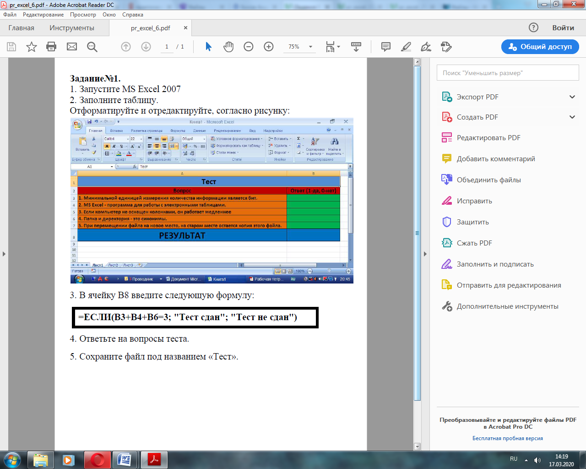Click the scrollbar down arrow
This screenshot has width=586, height=469.
click(x=417, y=447)
